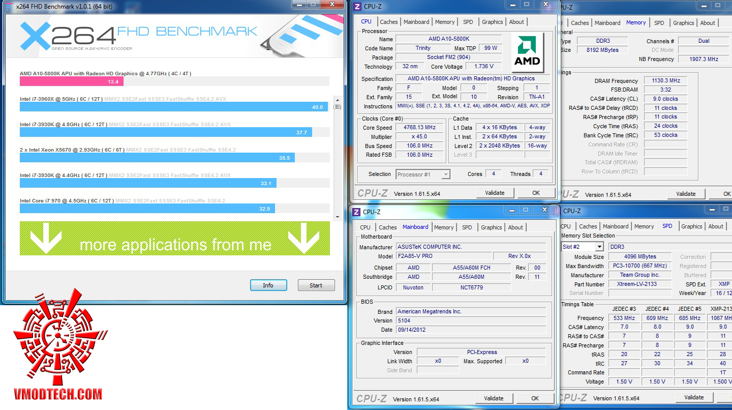Click the processor Name field 'AMD A10-5800K'
Viewport: 732px width, 410px height.
click(448, 39)
